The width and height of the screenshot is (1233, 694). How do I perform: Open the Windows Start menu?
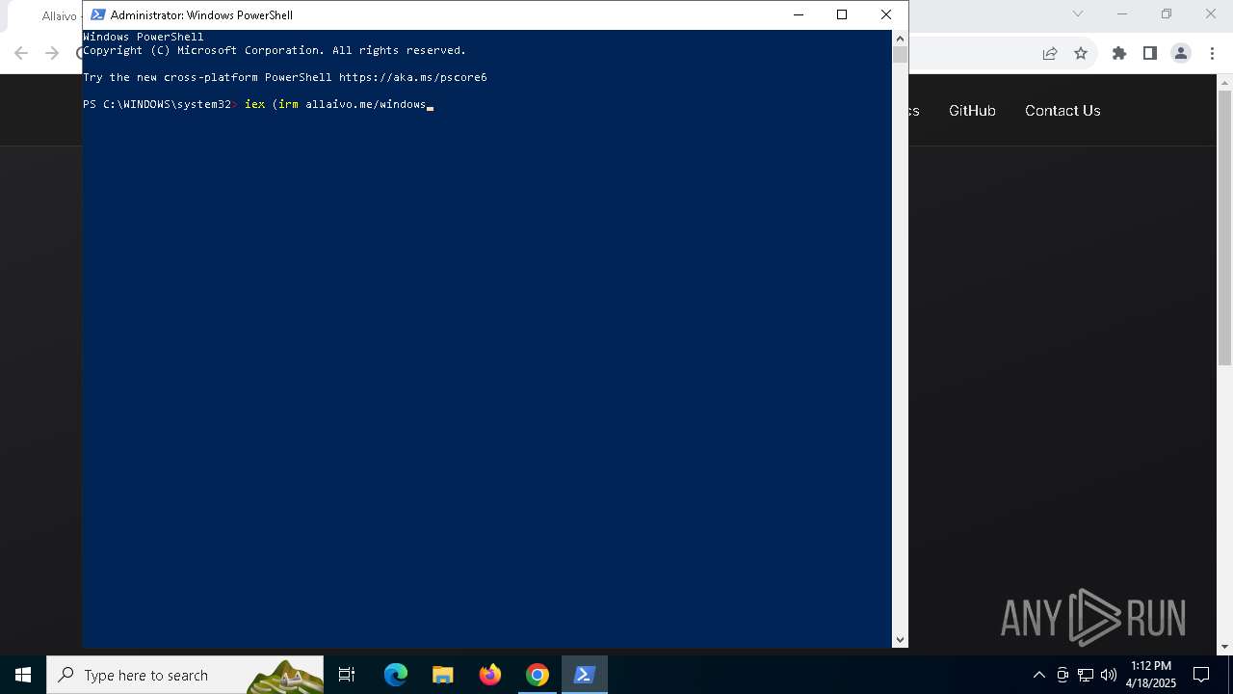tap(23, 675)
